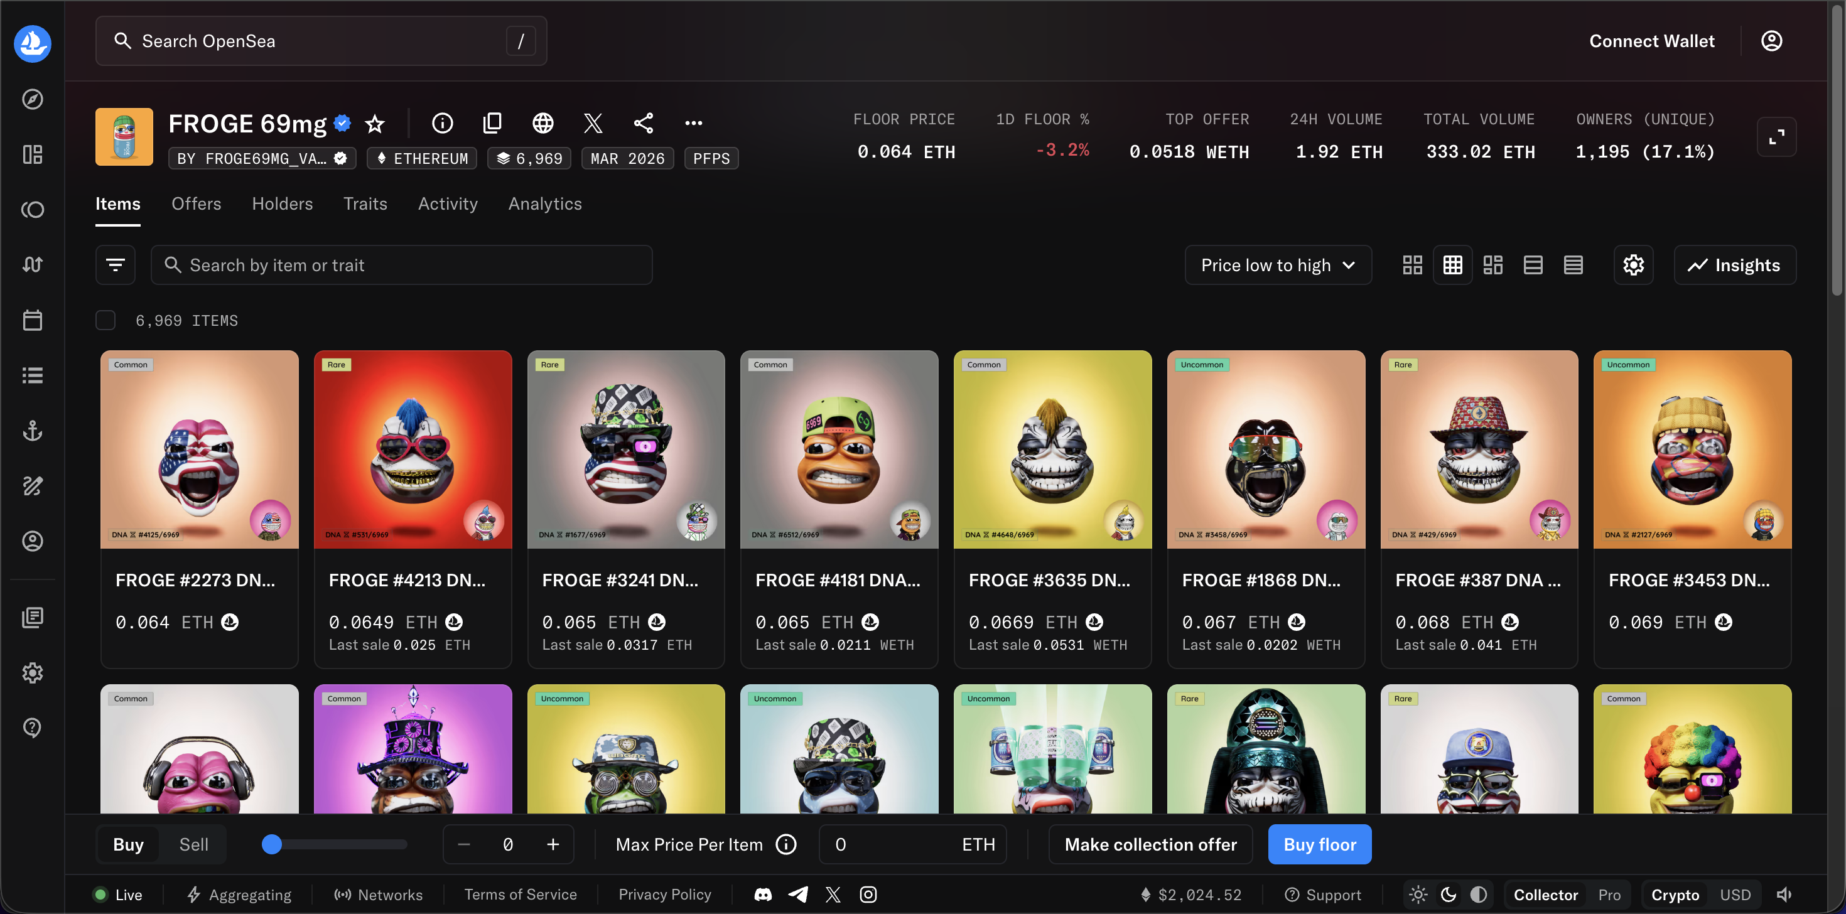Toggle sound with the speaker icon
This screenshot has height=914, width=1846.
pos(1784,895)
